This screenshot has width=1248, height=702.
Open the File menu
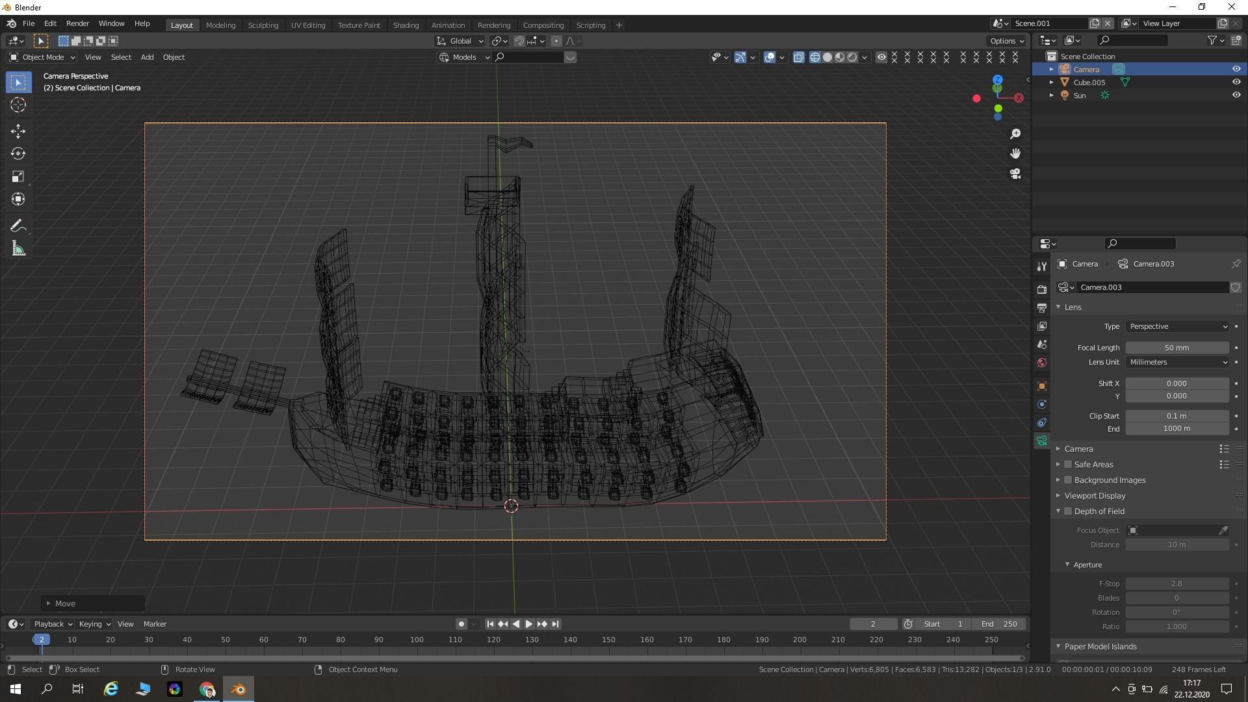coord(29,23)
